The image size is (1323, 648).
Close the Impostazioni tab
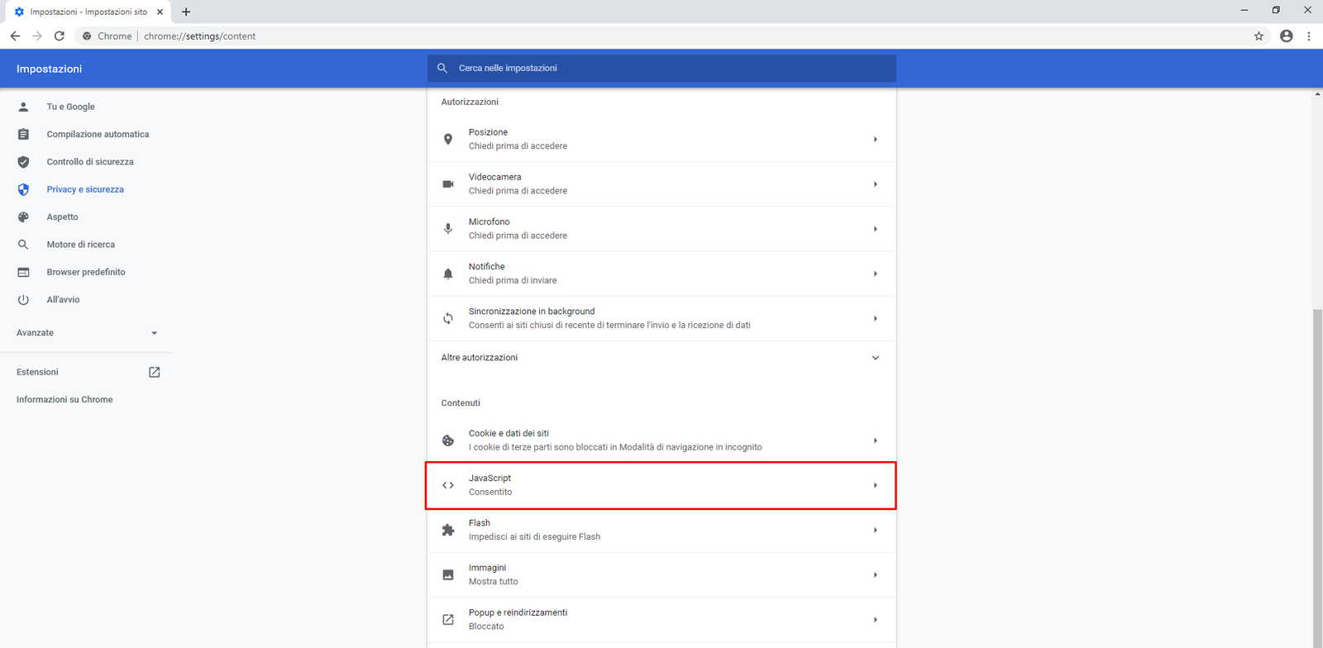(x=160, y=12)
